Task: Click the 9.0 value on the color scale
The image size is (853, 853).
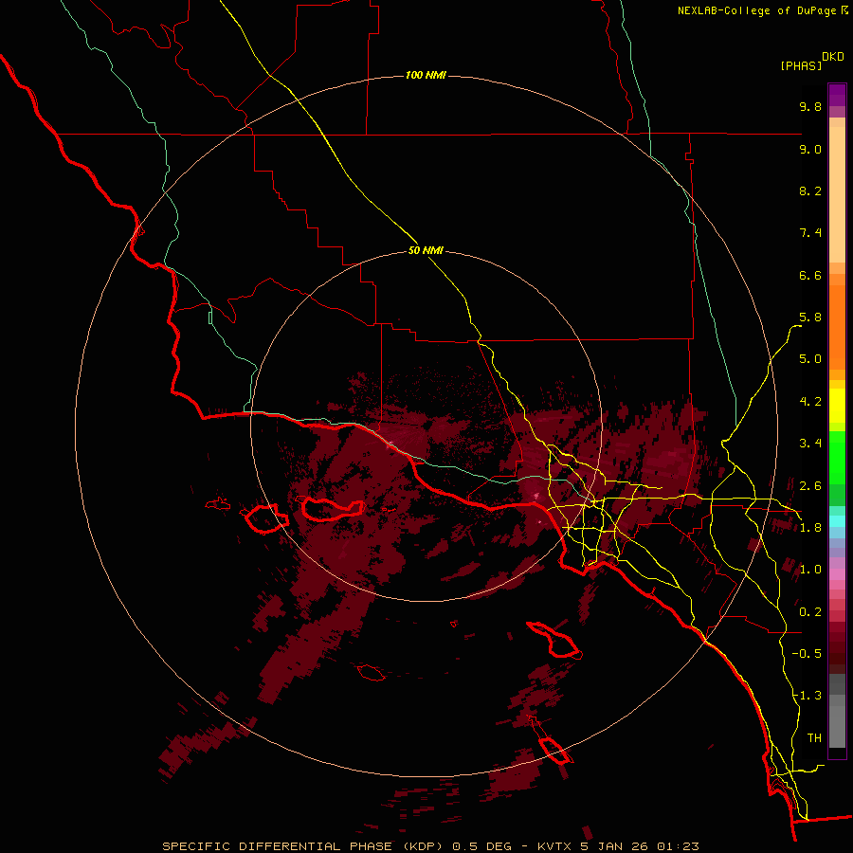Action: 810,149
